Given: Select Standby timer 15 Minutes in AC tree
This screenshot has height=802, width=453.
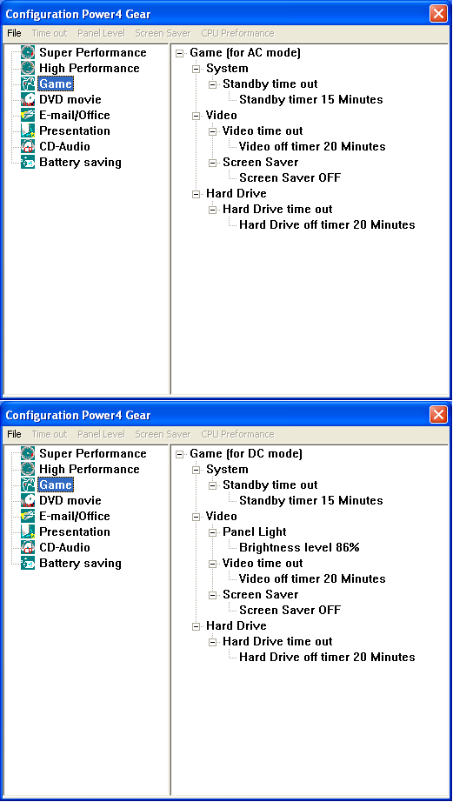Looking at the screenshot, I should (x=311, y=99).
